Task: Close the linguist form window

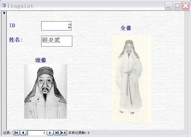Action: point(185,6)
